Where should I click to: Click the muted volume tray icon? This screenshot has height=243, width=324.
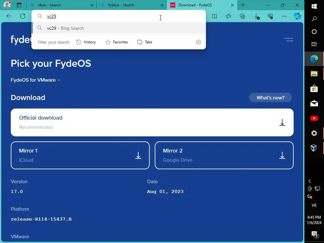tap(309, 196)
